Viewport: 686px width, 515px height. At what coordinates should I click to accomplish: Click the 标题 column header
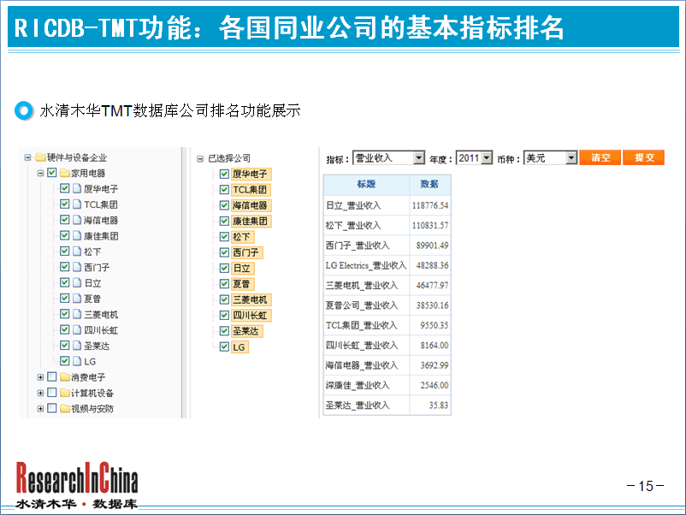[x=366, y=184]
